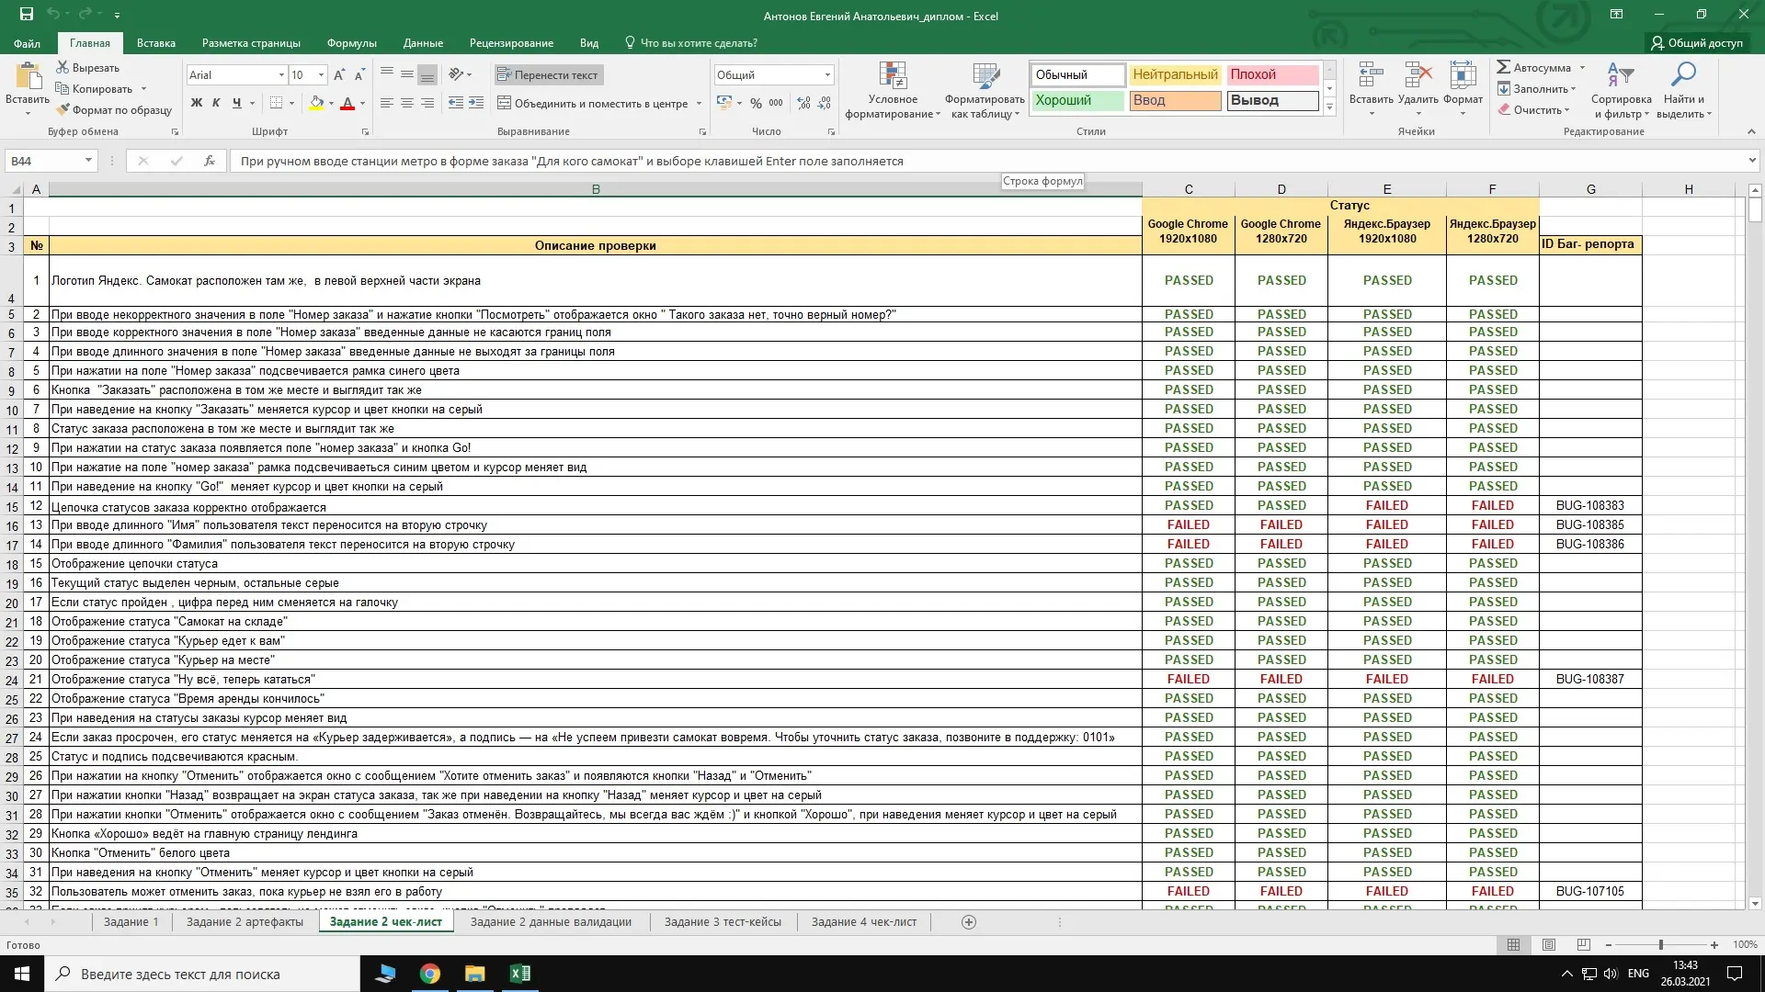Toggle underline formatting (Ч)
The image size is (1765, 992).
[237, 103]
